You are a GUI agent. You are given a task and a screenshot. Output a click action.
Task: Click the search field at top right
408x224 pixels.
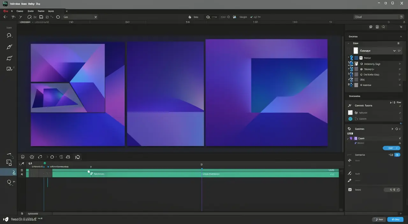(x=379, y=17)
